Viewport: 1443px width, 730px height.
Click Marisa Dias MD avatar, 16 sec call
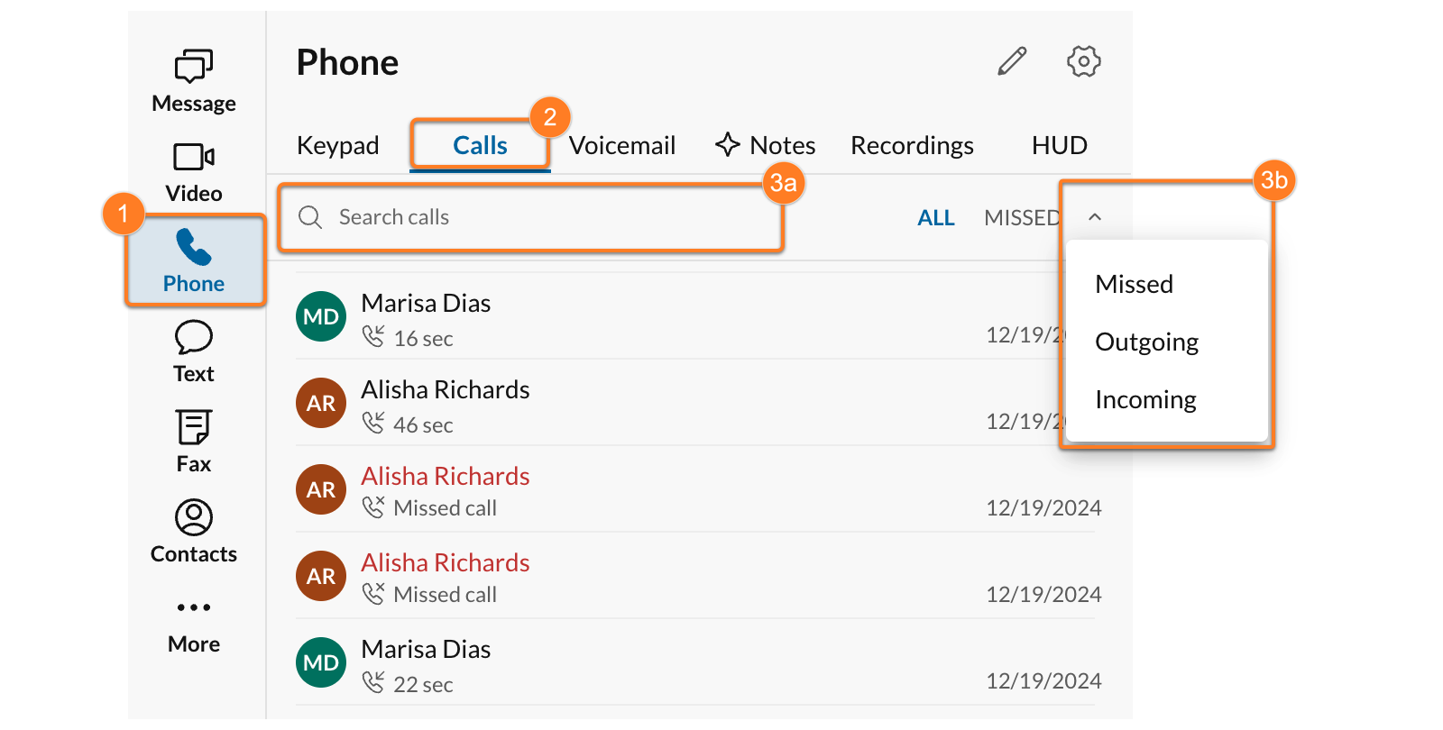click(x=321, y=316)
